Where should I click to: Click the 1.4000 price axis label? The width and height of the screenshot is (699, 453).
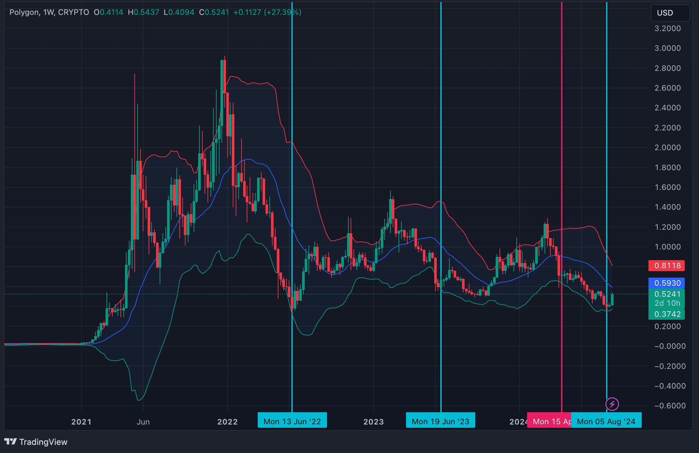(x=668, y=207)
